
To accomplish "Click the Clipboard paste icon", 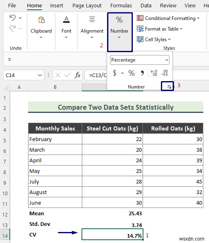I will click(41, 20).
